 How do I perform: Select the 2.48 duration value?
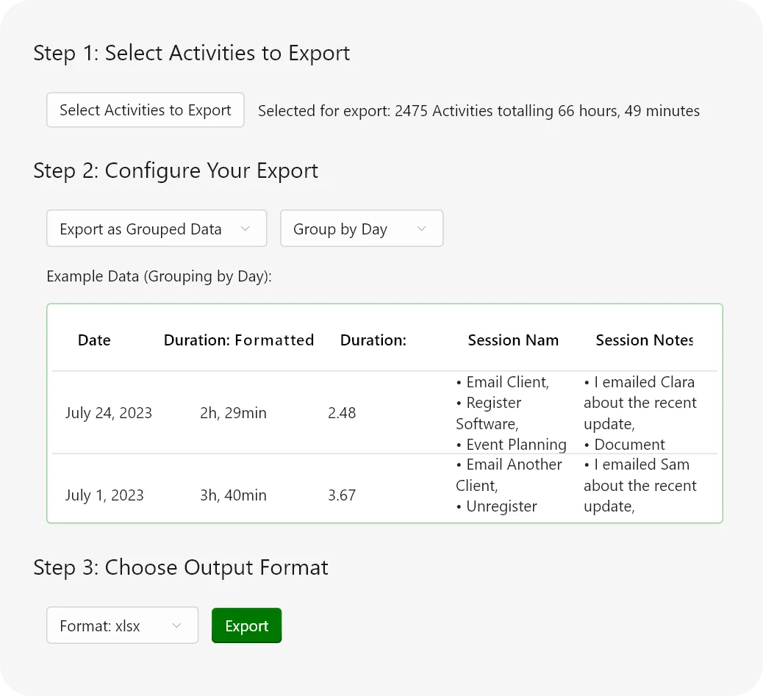pos(342,413)
